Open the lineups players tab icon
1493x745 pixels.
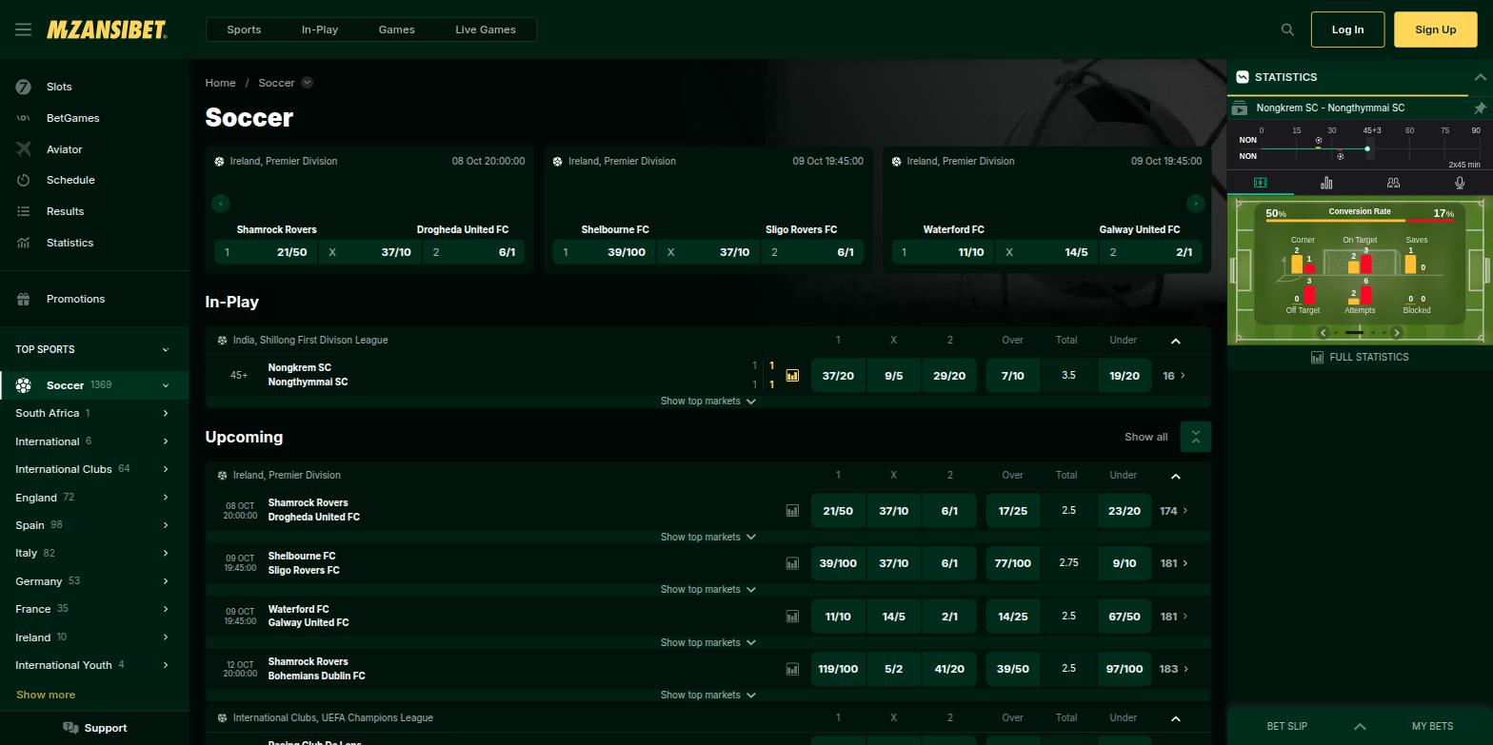click(1393, 183)
